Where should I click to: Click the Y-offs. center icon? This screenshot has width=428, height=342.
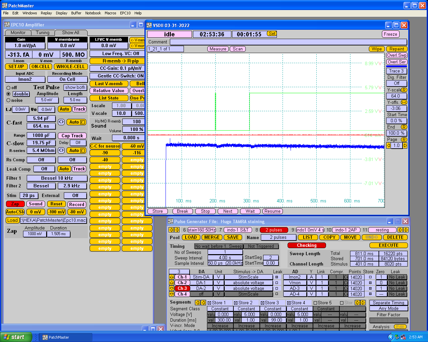click(x=404, y=102)
